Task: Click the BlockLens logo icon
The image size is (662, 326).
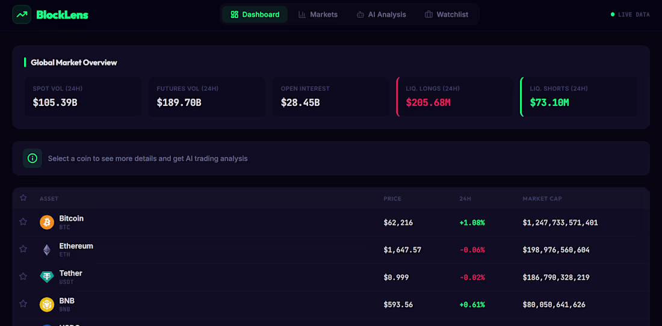Action: tap(22, 14)
